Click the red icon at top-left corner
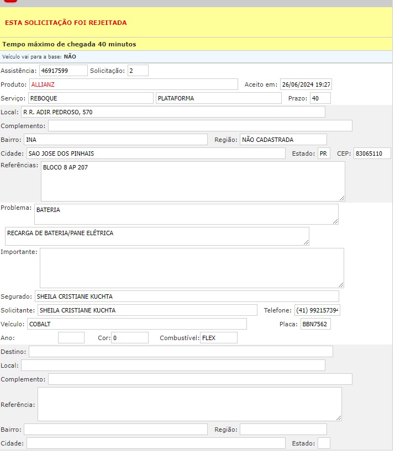The height and width of the screenshot is (461, 395). click(x=10, y=1)
